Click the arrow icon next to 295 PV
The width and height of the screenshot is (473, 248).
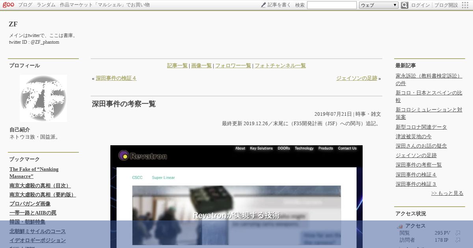coord(458,233)
